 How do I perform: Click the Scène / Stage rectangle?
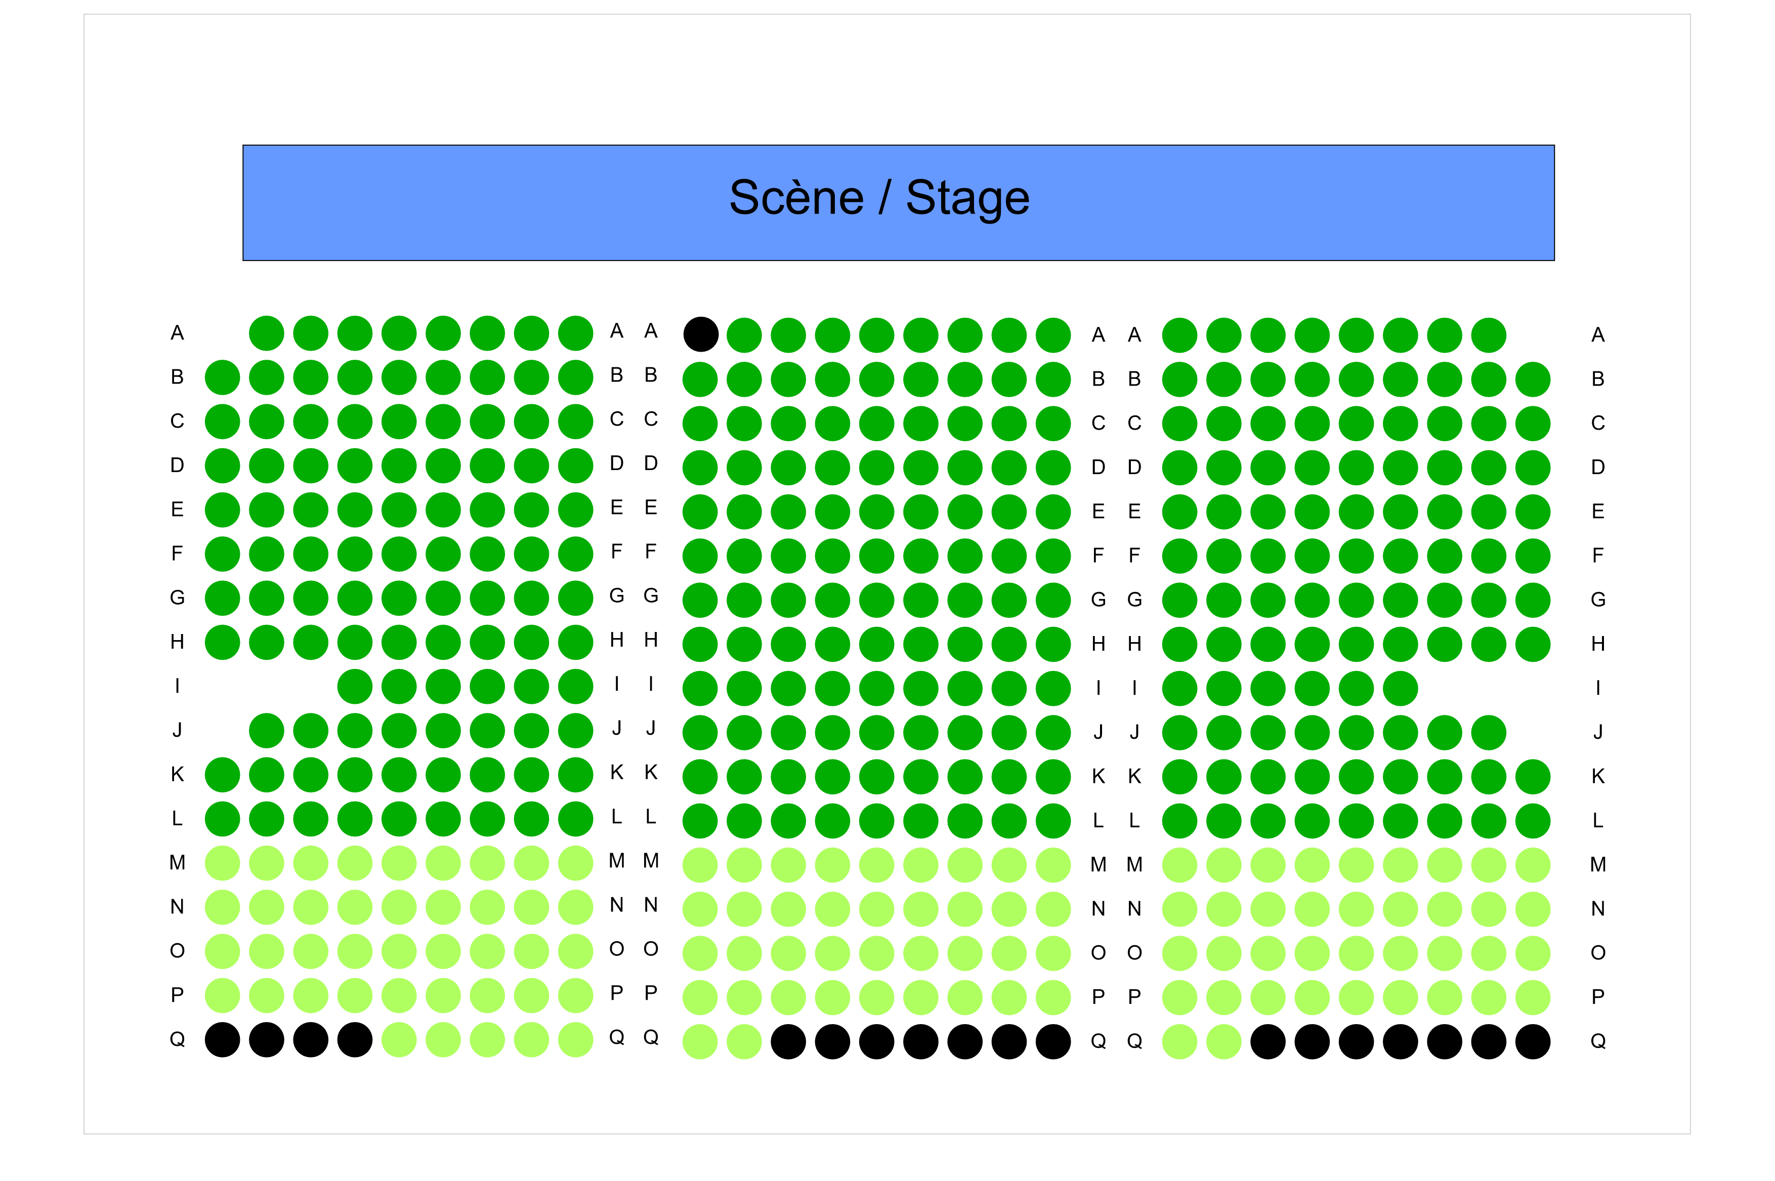(x=898, y=202)
